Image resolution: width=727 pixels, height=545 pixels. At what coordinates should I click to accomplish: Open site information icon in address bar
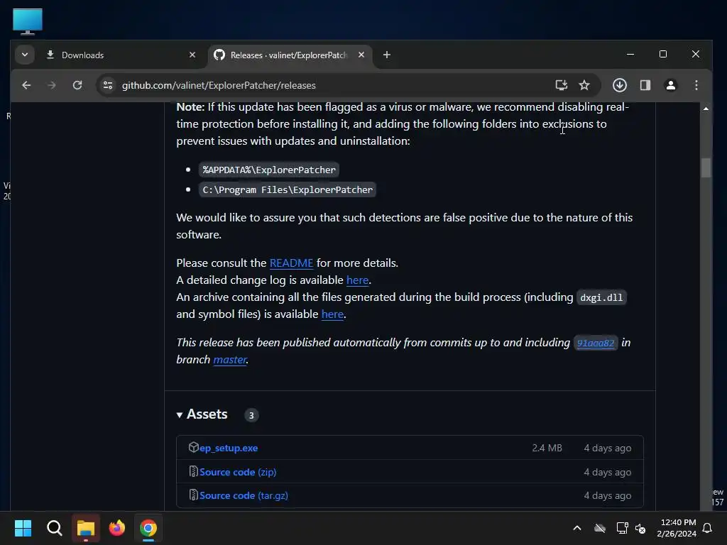[x=108, y=85]
